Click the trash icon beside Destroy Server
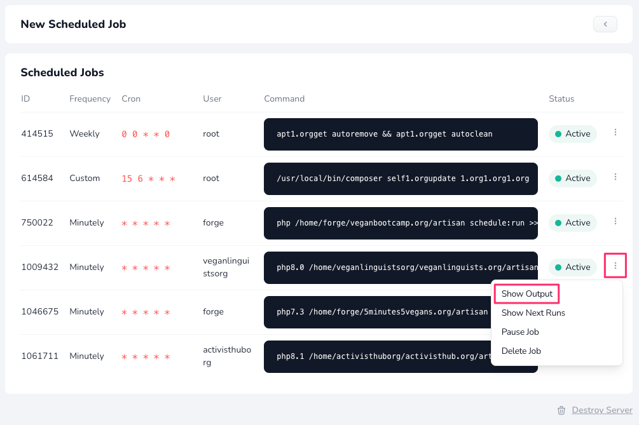Image resolution: width=639 pixels, height=425 pixels. (x=562, y=410)
